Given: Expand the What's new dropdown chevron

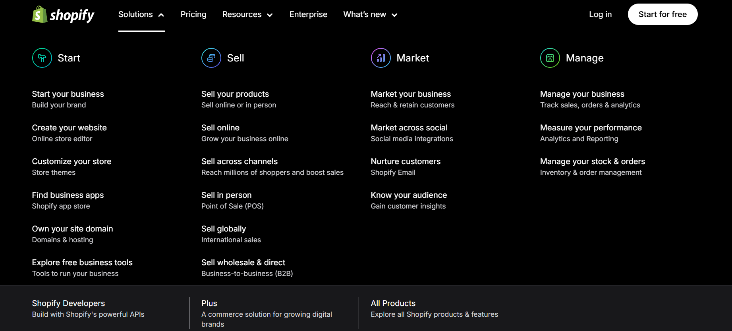Looking at the screenshot, I should 394,15.
